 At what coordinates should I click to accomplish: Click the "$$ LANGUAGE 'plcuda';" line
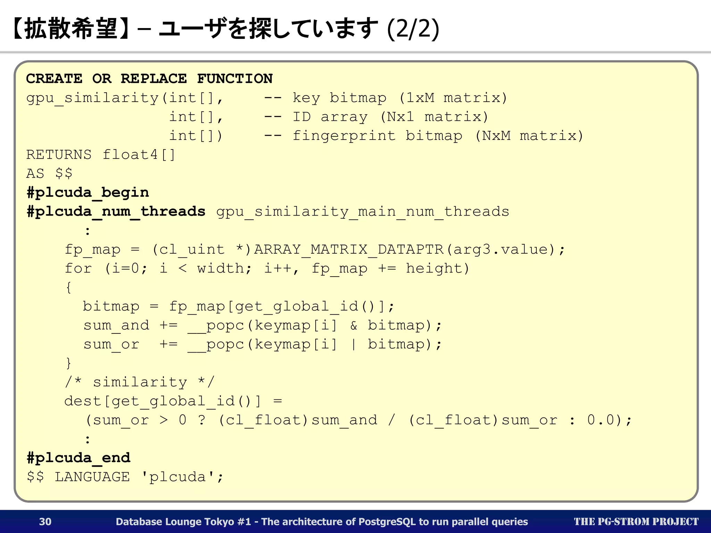[x=125, y=477]
